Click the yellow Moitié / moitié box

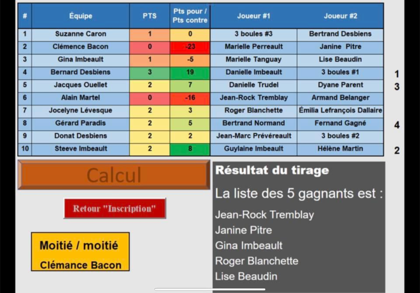[80, 252]
